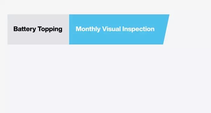211x113 pixels.
Task: Click blank space right of the tab bar
Action: [190, 29]
